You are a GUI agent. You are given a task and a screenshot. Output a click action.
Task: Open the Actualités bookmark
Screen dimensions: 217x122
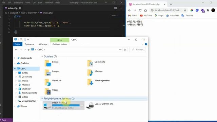(x=173, y=16)
